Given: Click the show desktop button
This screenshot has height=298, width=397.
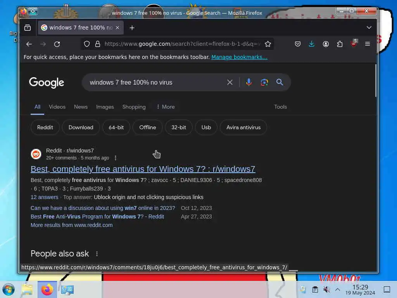Looking at the screenshot, I should [x=387, y=289].
